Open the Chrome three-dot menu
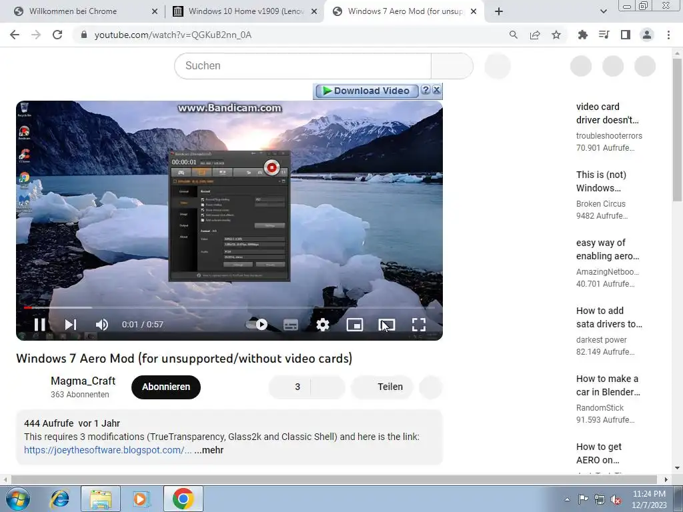The width and height of the screenshot is (683, 512). pyautogui.click(x=668, y=35)
